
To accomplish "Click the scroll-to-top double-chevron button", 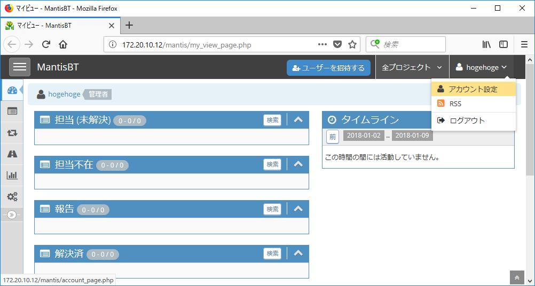I will (517, 277).
